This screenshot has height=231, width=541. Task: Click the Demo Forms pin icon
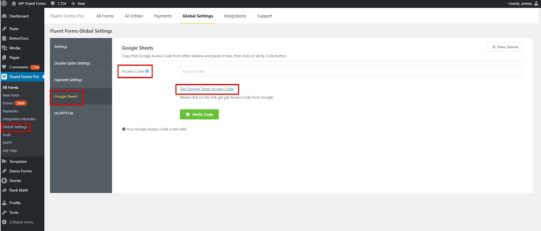4,171
